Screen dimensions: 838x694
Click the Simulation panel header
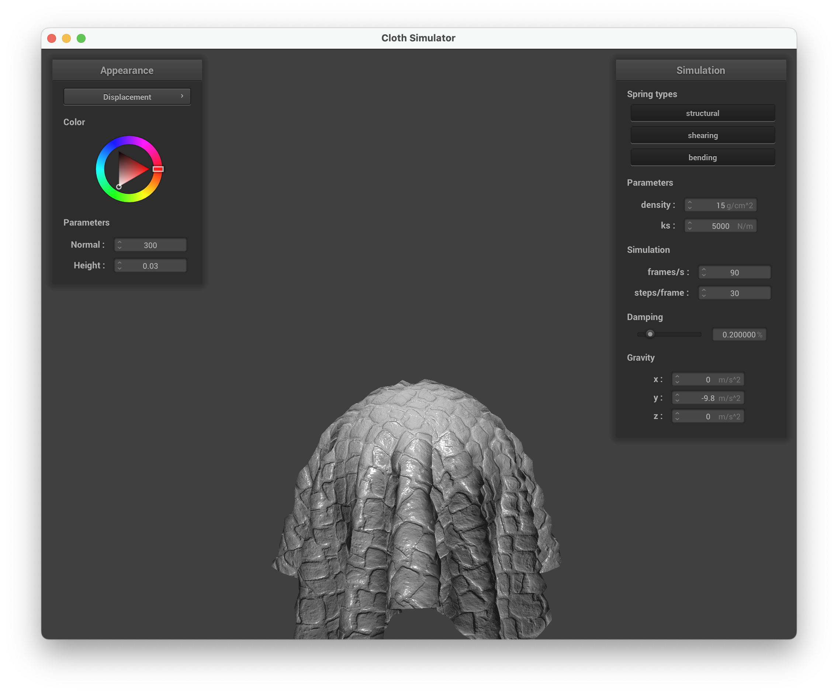tap(700, 70)
